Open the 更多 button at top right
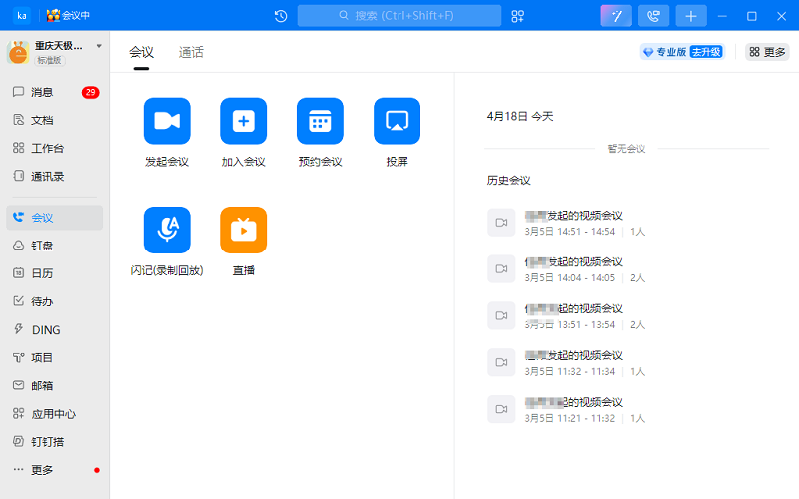 coord(767,52)
